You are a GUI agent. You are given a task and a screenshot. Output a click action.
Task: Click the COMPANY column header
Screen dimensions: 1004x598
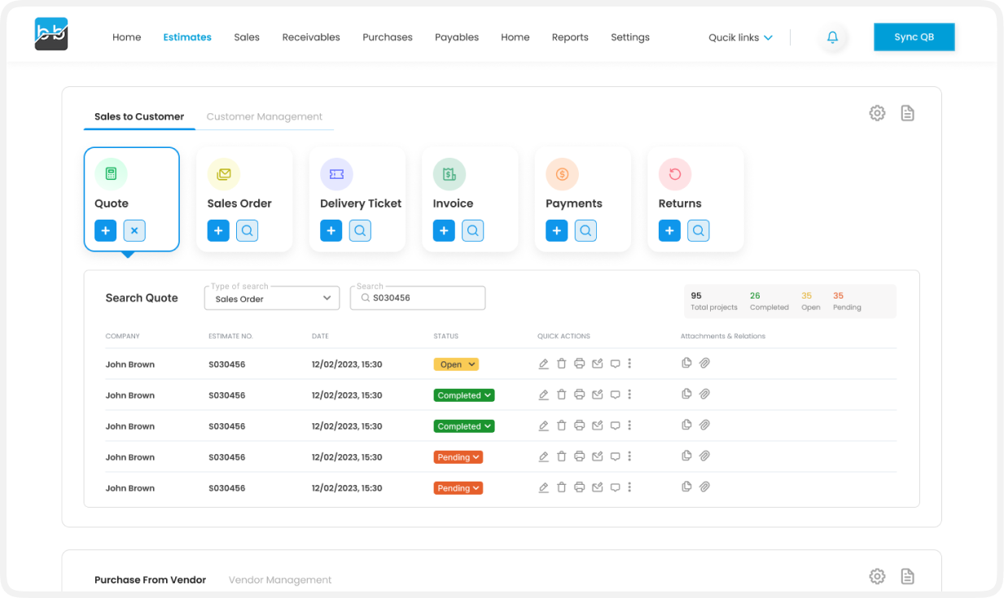123,336
